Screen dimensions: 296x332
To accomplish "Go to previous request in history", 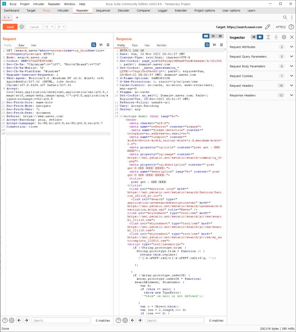I will [x=47, y=27].
